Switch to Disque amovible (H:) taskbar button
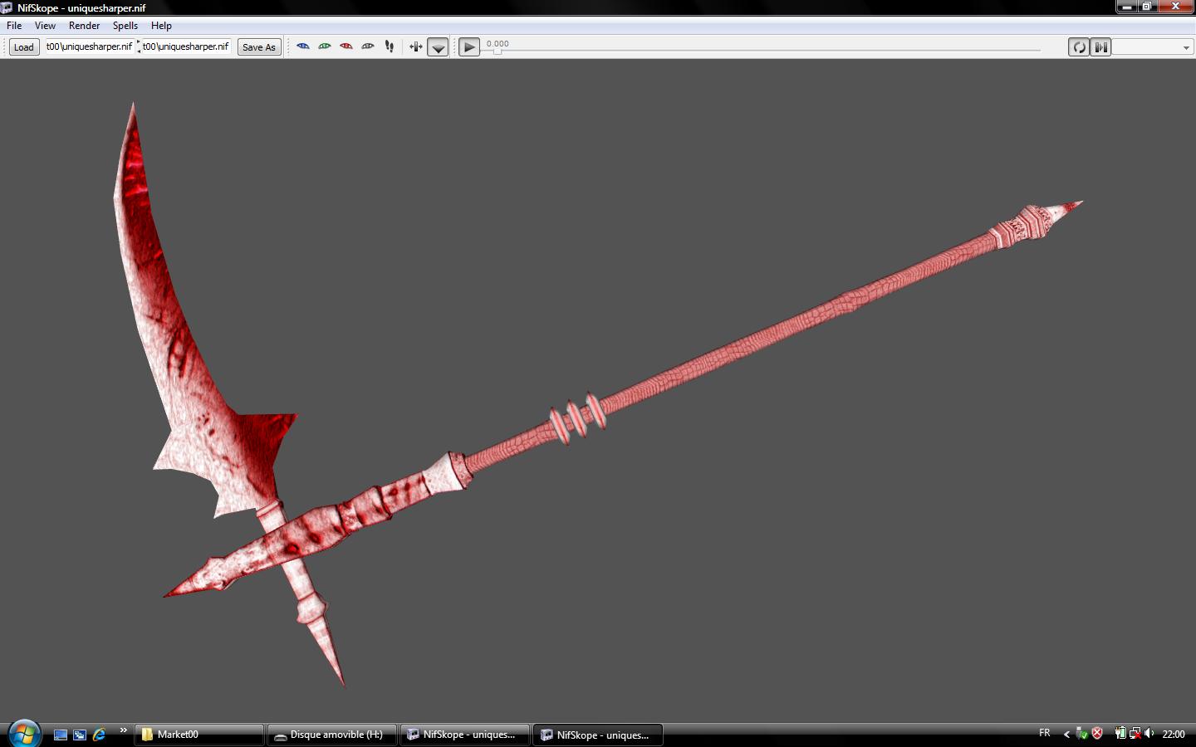Viewport: 1196px width, 747px height. click(x=331, y=735)
